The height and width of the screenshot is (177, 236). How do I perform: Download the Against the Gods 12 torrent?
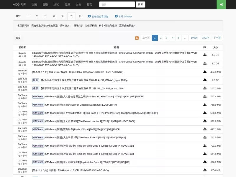[x=205, y=162]
